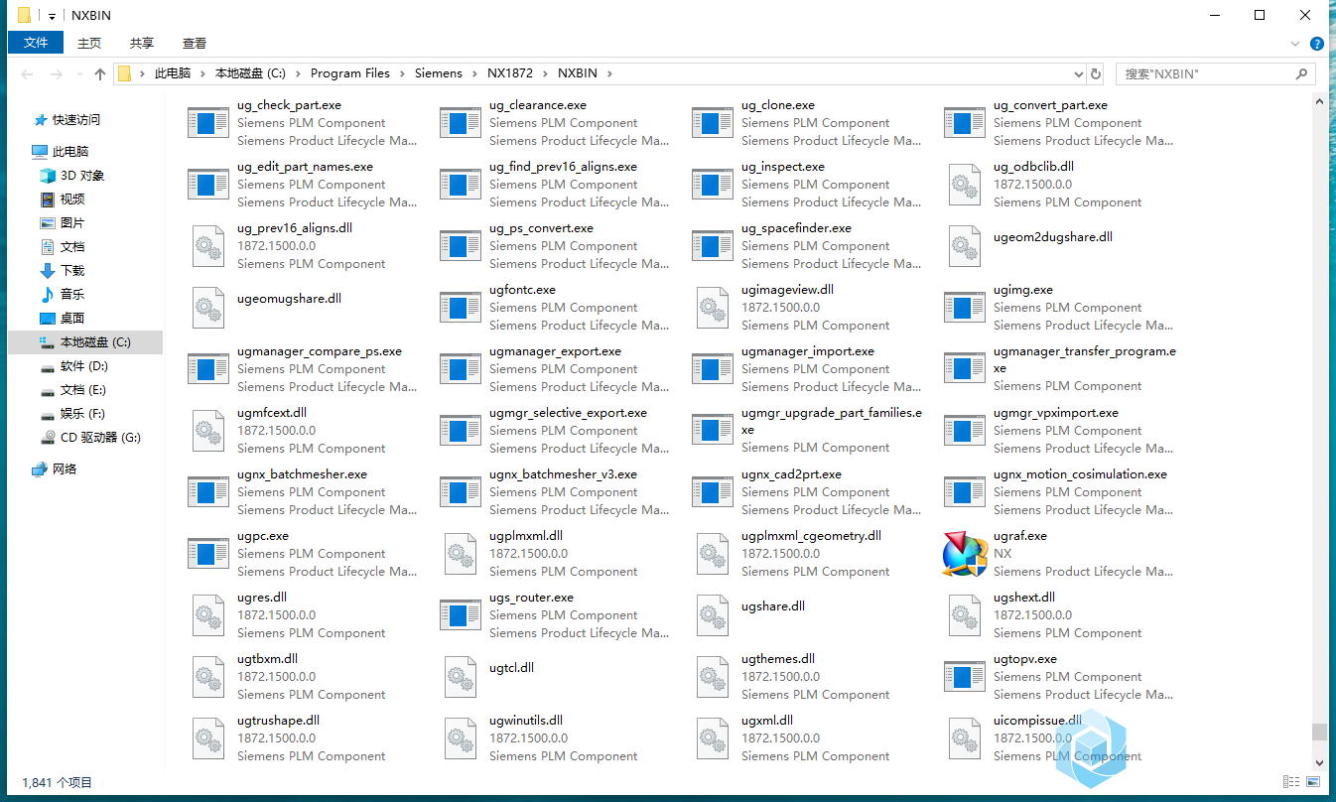This screenshot has width=1336, height=802.
Task: Open 桌面 in navigation pane
Action: [72, 318]
